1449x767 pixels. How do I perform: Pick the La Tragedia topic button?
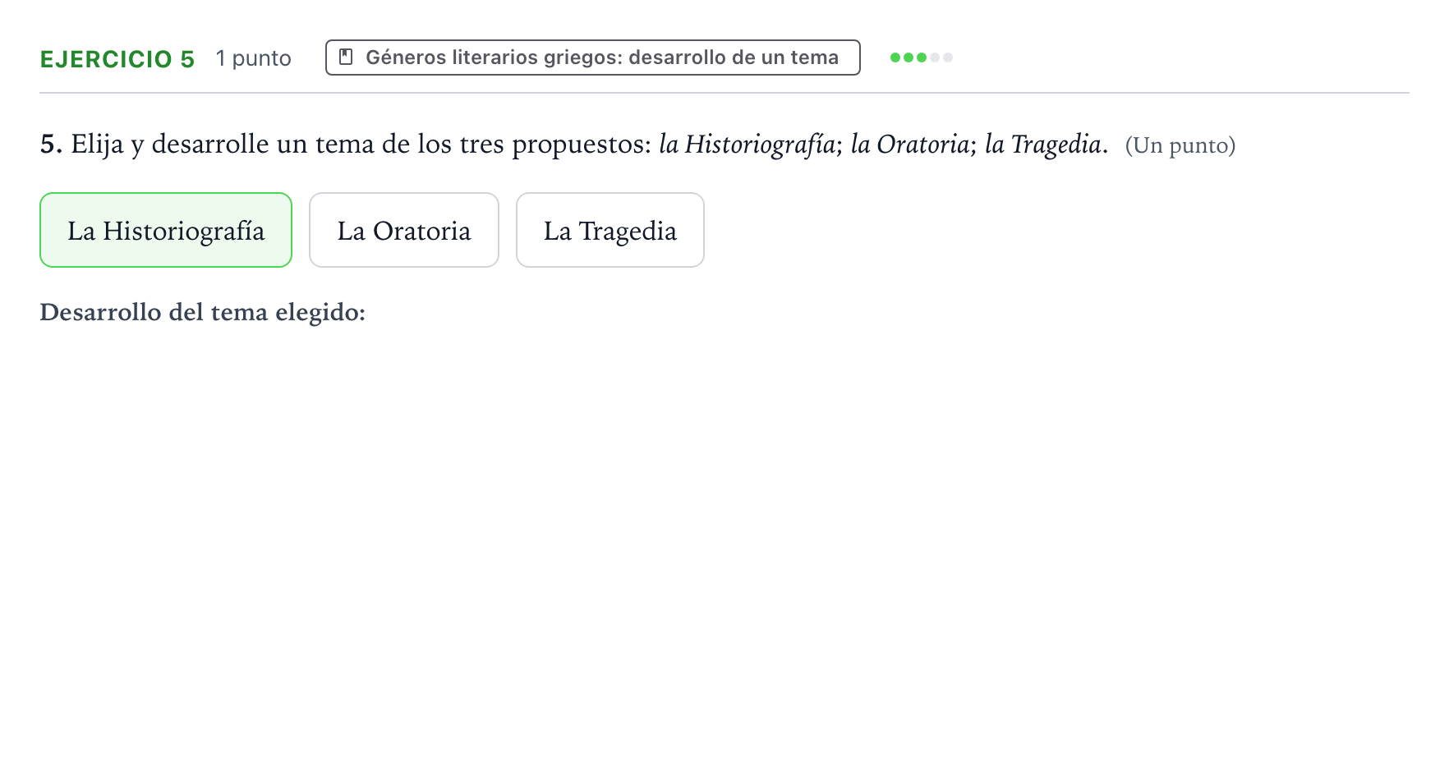610,230
